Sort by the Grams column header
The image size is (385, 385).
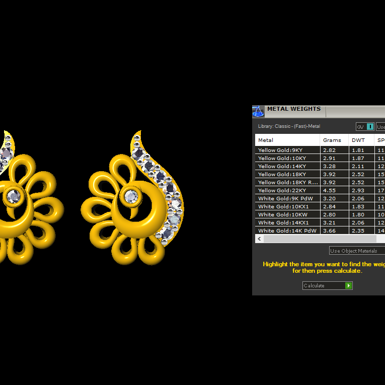click(x=334, y=140)
